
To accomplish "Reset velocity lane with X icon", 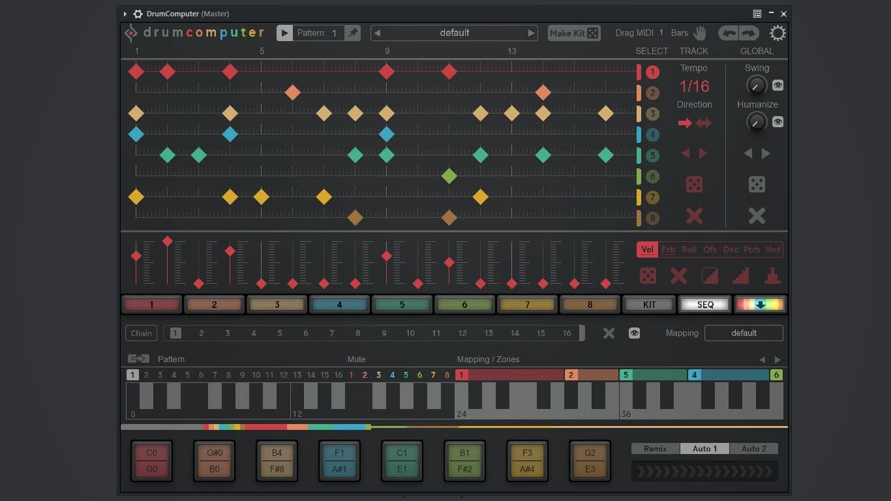I will [679, 276].
